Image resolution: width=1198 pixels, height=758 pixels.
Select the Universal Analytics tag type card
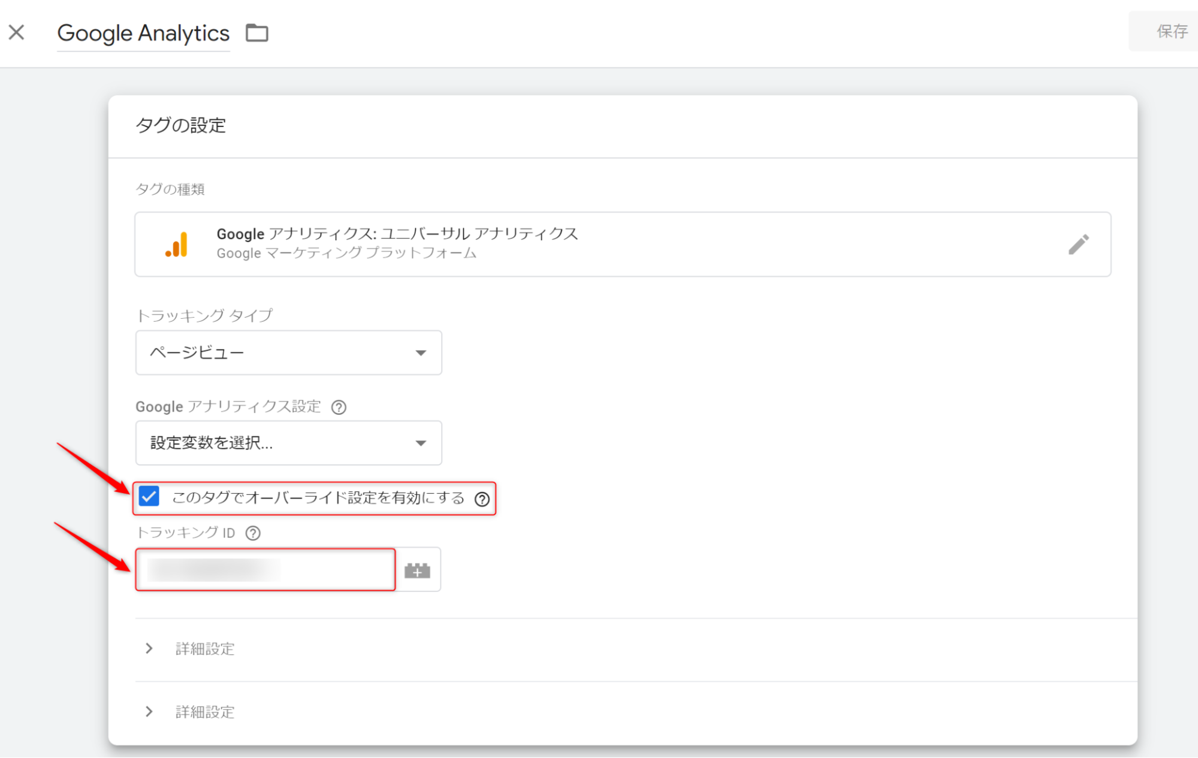[623, 244]
